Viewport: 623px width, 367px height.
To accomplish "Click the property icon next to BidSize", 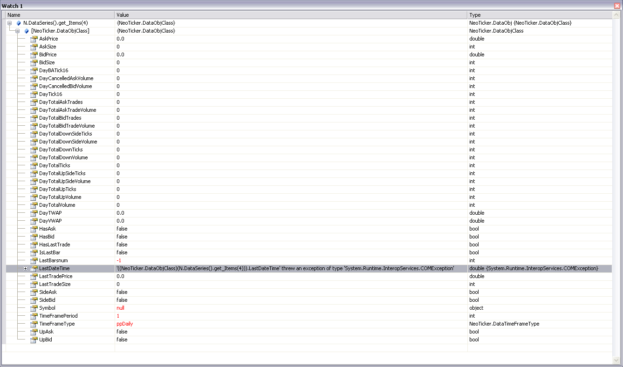I will [33, 62].
